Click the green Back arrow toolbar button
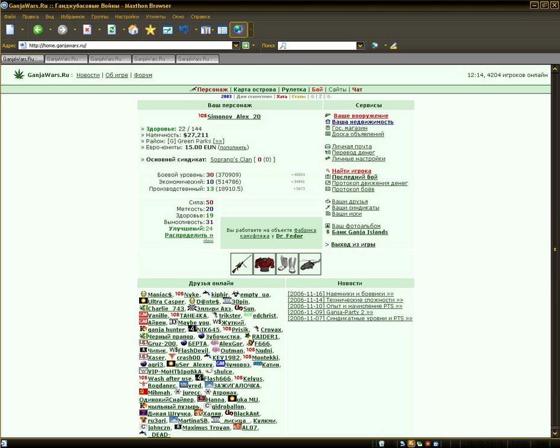The image size is (560, 448). pos(38,30)
